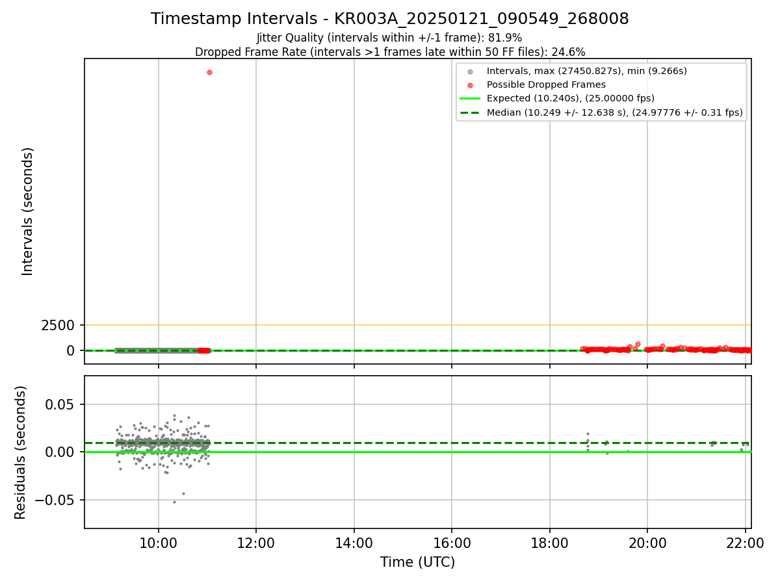Click the red marker in the Dropped Frames legend entry
Screen dimensions: 780x585
tap(470, 85)
